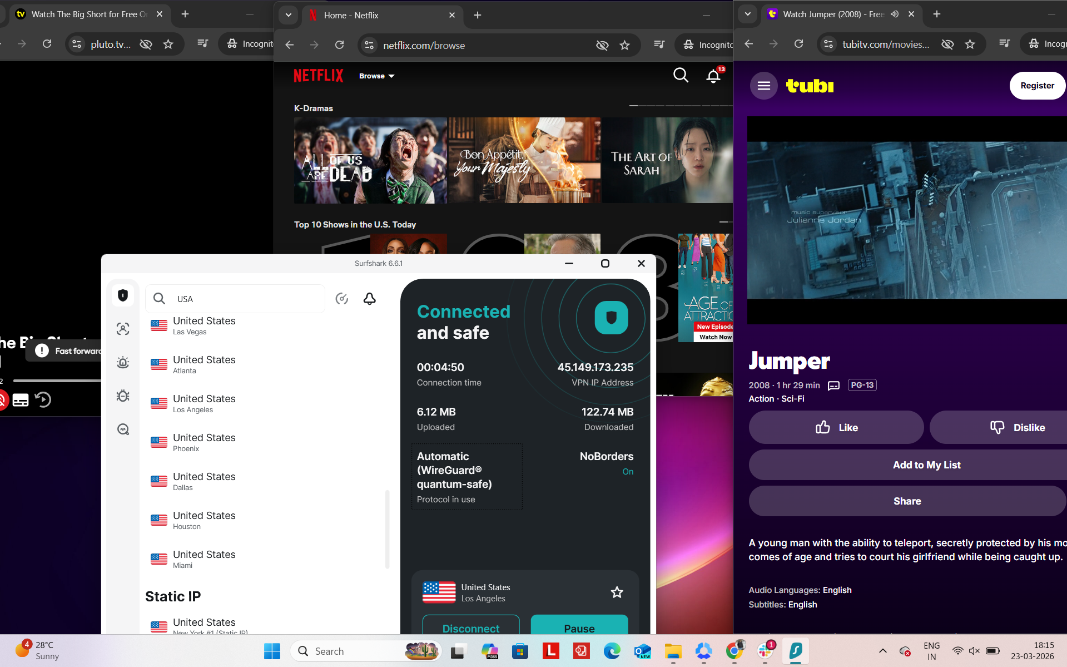Click Dislike button for Jumper
This screenshot has width=1067, height=667.
(999, 427)
